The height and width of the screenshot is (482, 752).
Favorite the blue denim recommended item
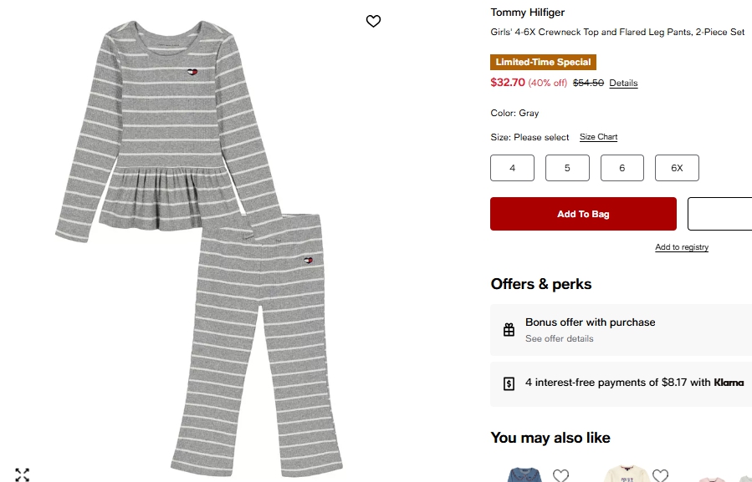click(x=560, y=475)
